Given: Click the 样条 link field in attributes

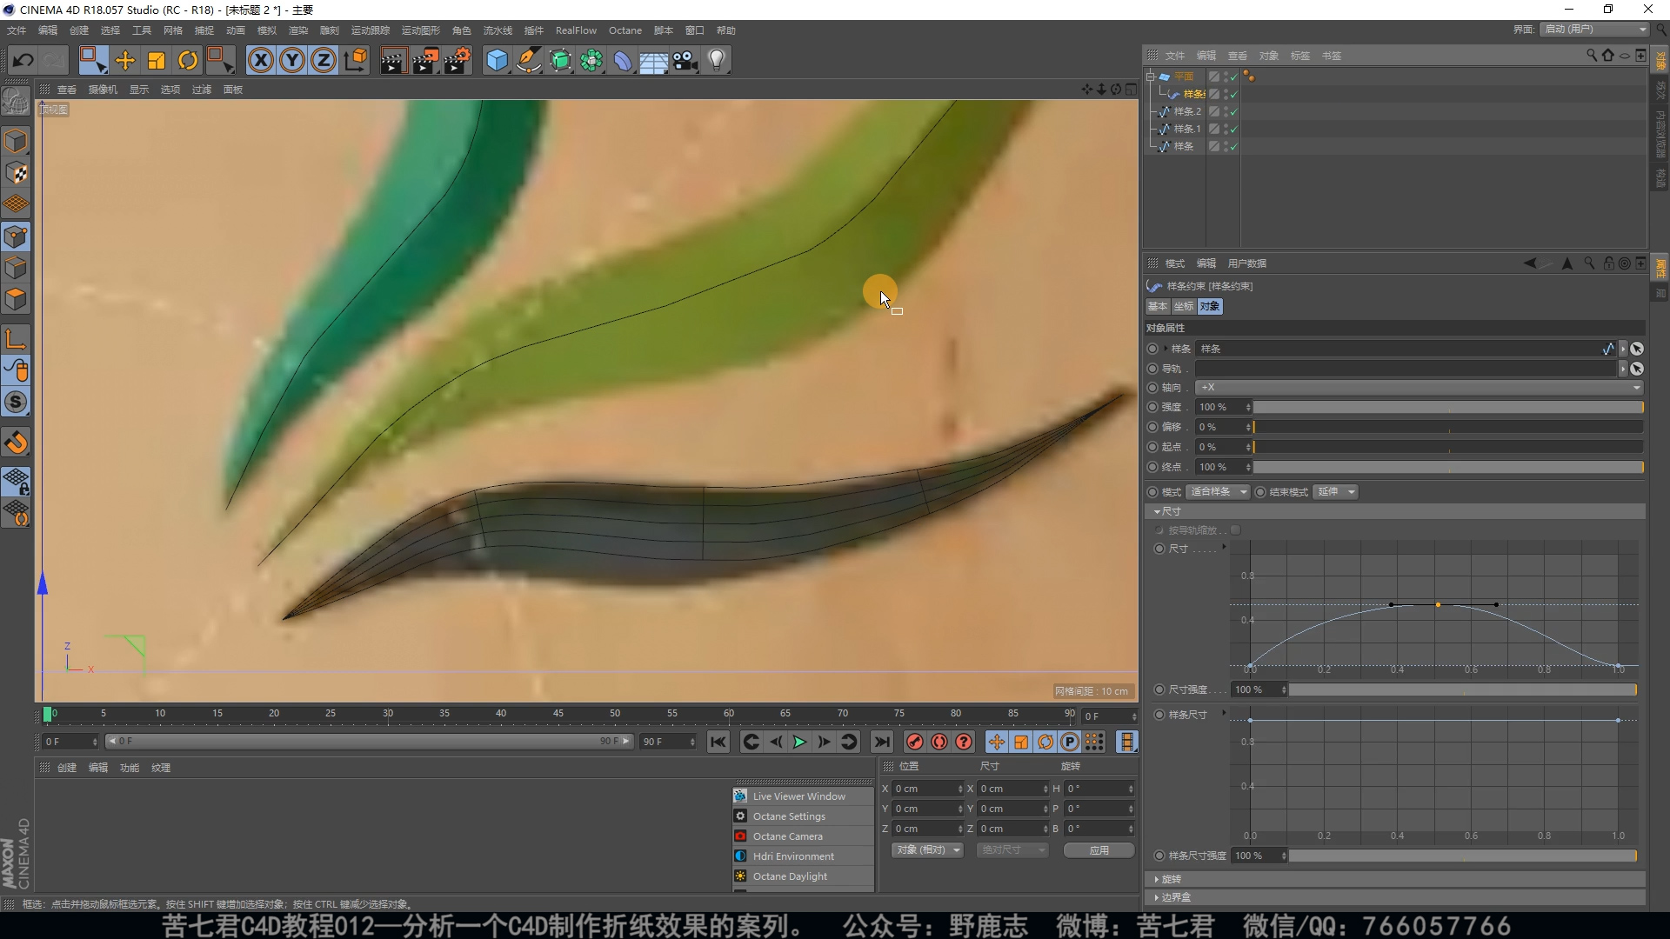Looking at the screenshot, I should point(1406,349).
